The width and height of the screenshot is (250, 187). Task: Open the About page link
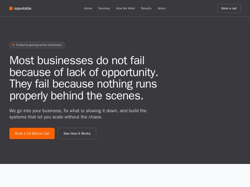(162, 8)
